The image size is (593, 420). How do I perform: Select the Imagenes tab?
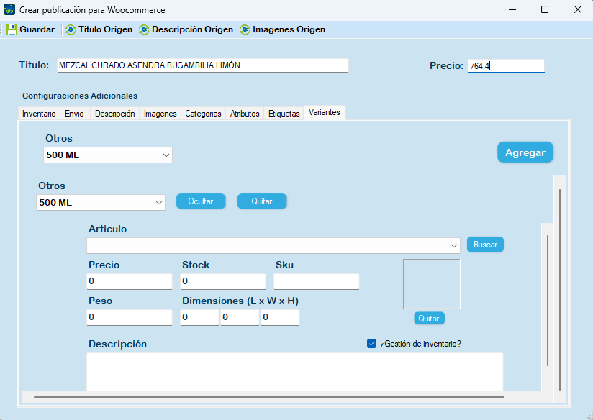point(160,114)
